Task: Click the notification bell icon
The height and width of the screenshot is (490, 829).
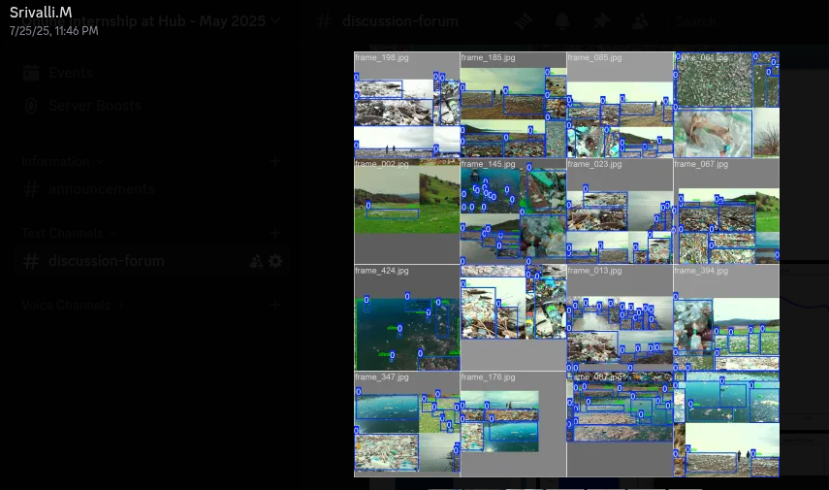Action: click(562, 21)
